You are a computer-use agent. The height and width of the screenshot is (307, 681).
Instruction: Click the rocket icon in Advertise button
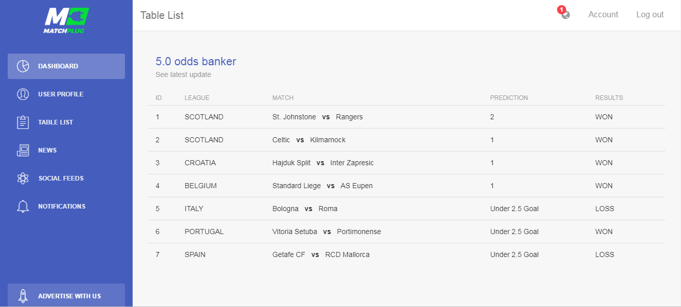[x=23, y=296]
